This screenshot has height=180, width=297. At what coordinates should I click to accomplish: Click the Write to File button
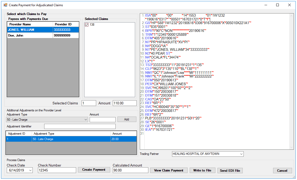202,170
